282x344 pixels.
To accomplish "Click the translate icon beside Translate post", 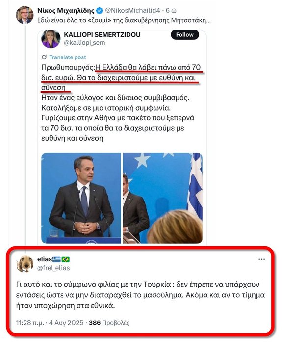I will click(44, 57).
